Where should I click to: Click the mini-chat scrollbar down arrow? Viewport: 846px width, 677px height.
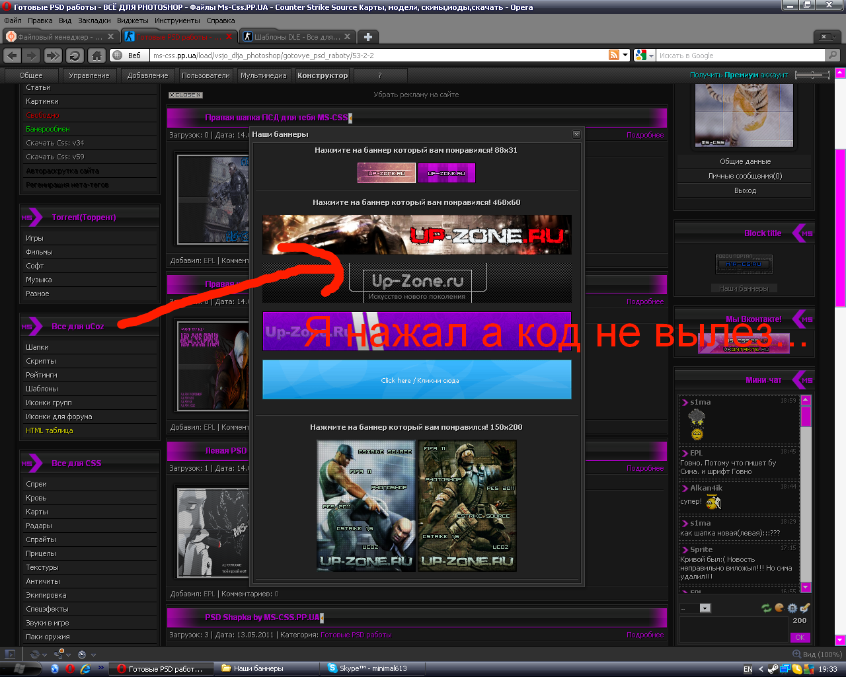pos(806,587)
